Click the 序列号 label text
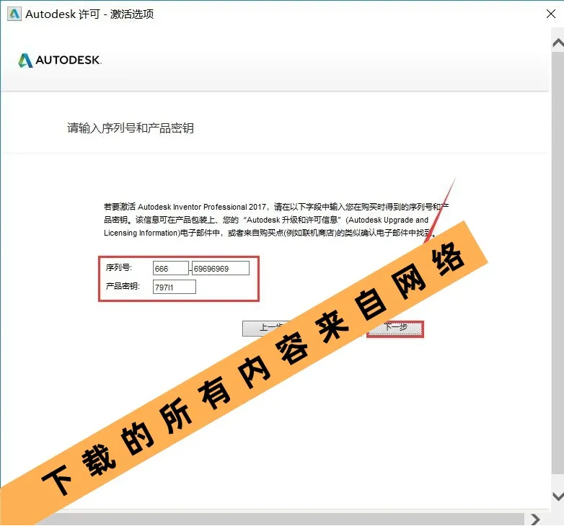 pos(119,267)
